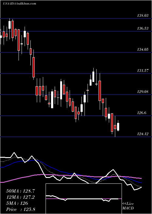Click the <<Live MACD label

point(128,206)
